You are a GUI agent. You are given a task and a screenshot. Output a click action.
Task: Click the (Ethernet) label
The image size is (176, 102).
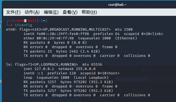point(126,38)
